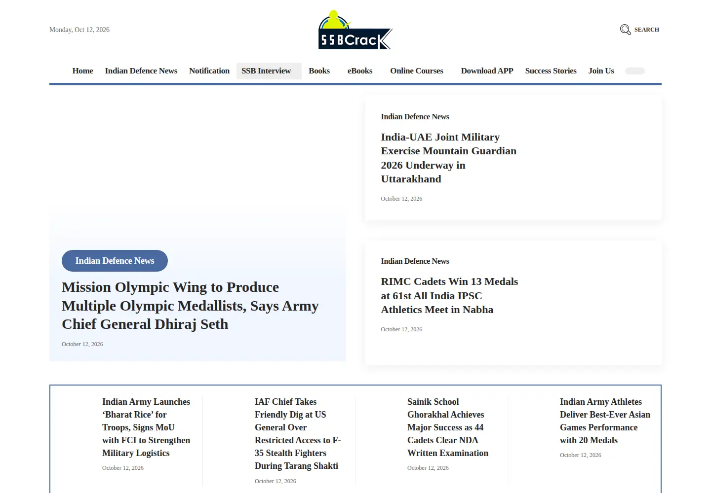The width and height of the screenshot is (711, 493).
Task: Expand the eBooks menu
Action: [360, 71]
